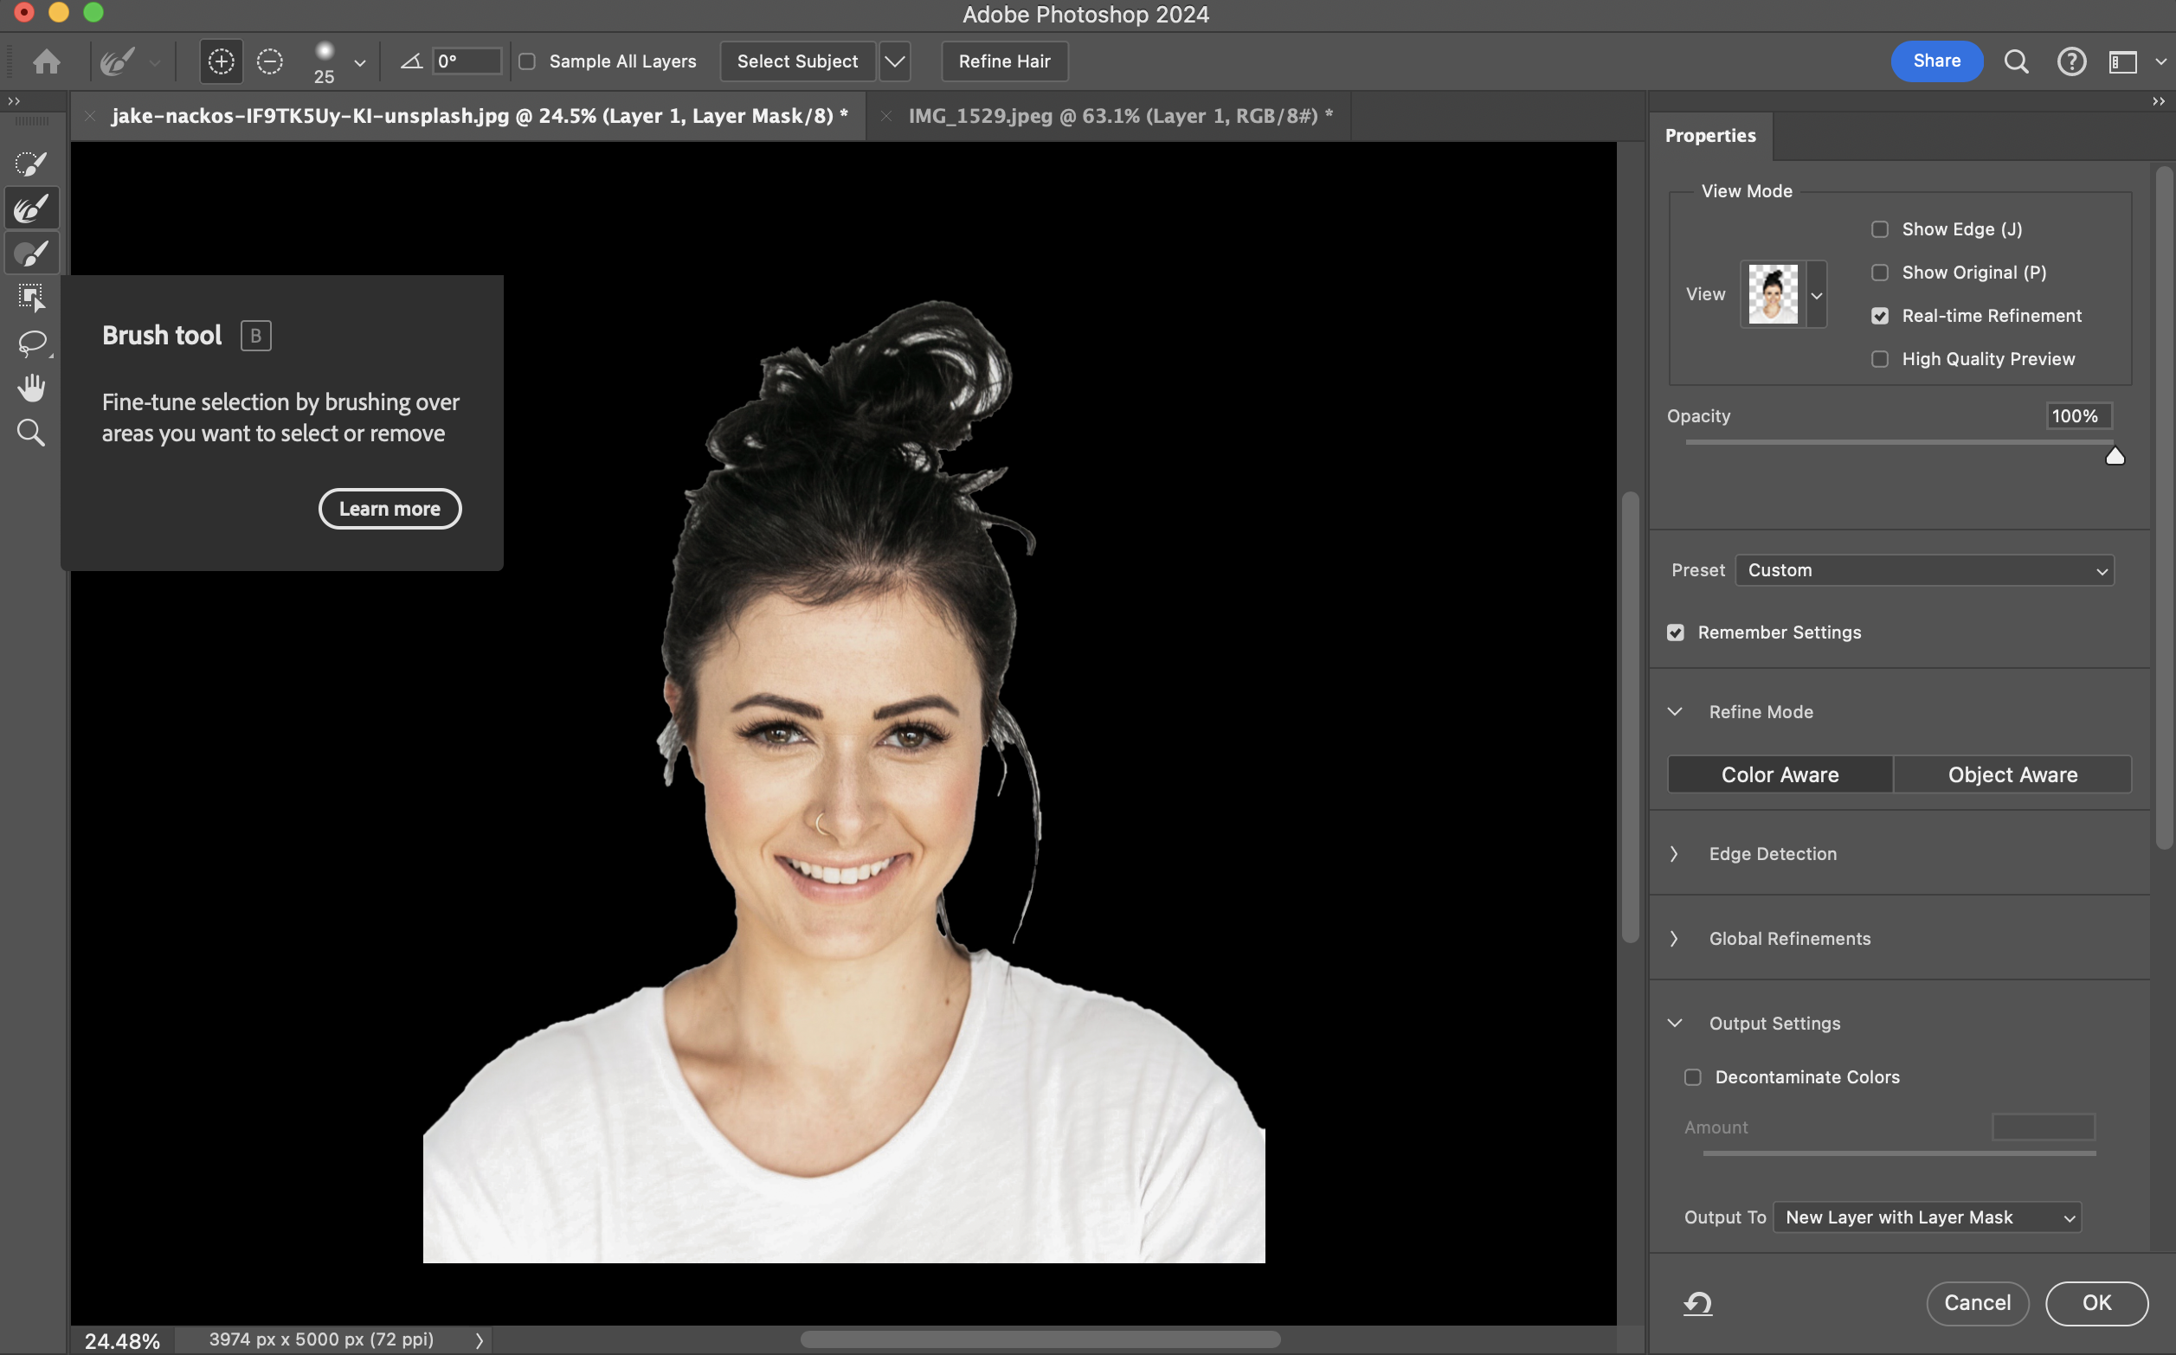This screenshot has height=1355, width=2176.
Task: Click the Refine Hair button
Action: [x=1004, y=61]
